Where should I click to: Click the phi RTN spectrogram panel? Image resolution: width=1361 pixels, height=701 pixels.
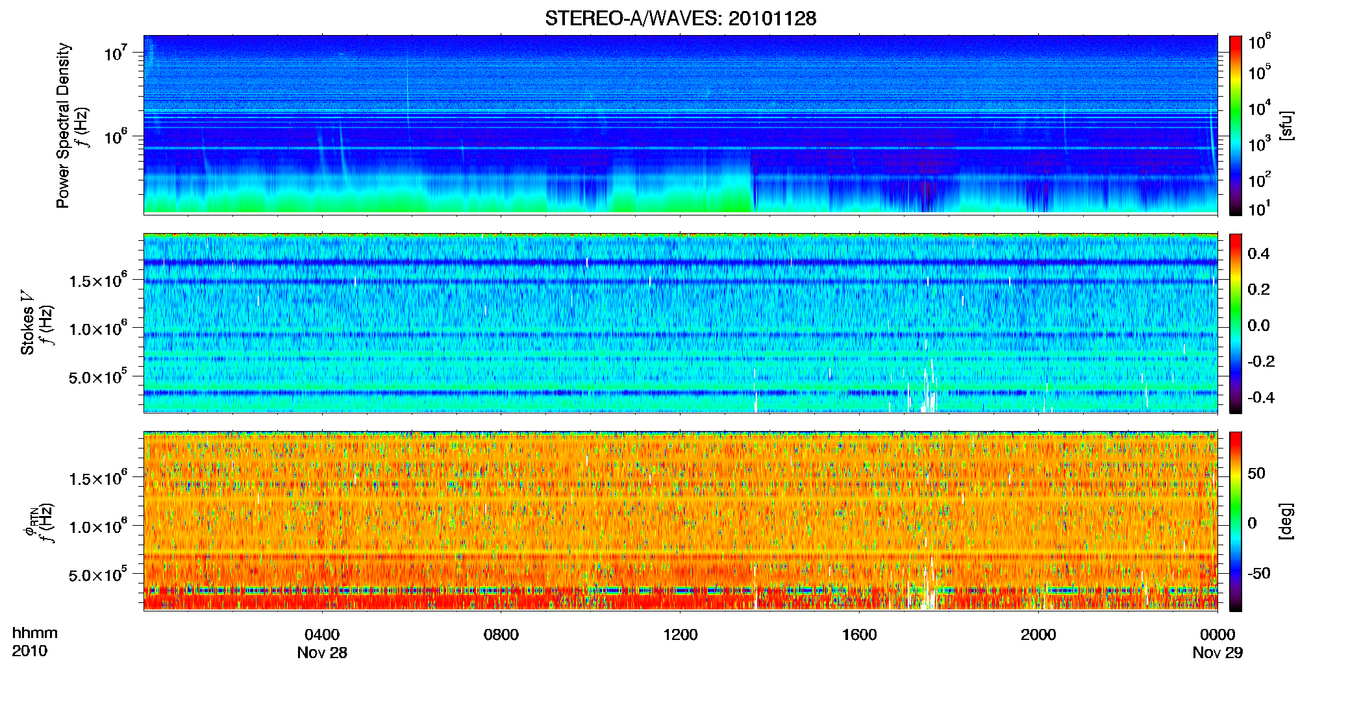pos(680,521)
